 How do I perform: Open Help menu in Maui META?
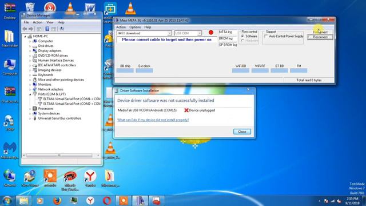click(148, 27)
